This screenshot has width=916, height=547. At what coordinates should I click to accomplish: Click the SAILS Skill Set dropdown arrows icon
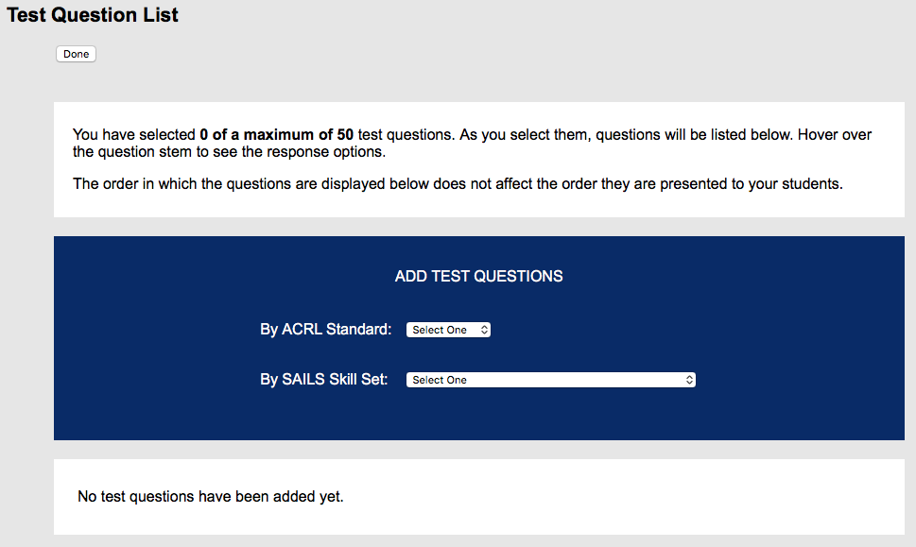click(689, 380)
